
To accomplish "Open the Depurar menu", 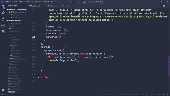I will (37, 2).
